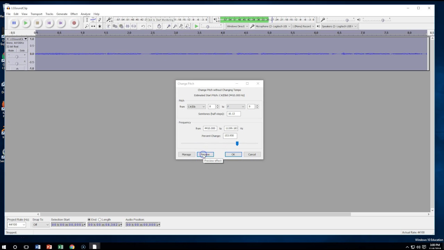Open the Project Rate 44100 dropdown

17,225
